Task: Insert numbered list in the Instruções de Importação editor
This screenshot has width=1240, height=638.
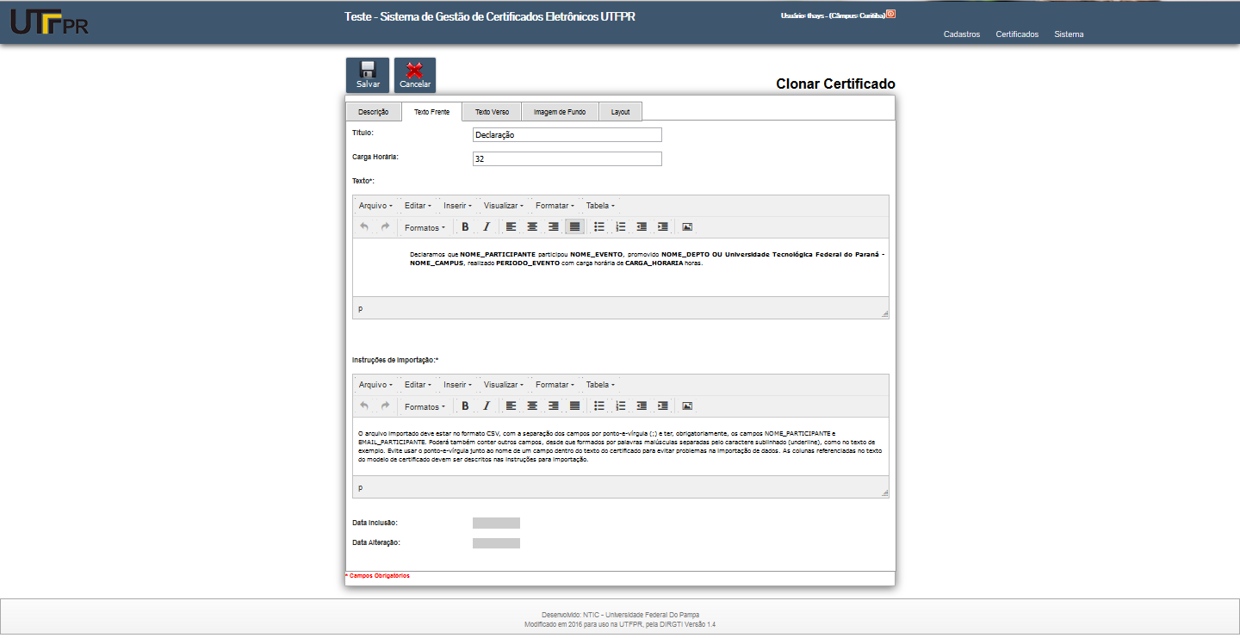Action: (x=621, y=406)
